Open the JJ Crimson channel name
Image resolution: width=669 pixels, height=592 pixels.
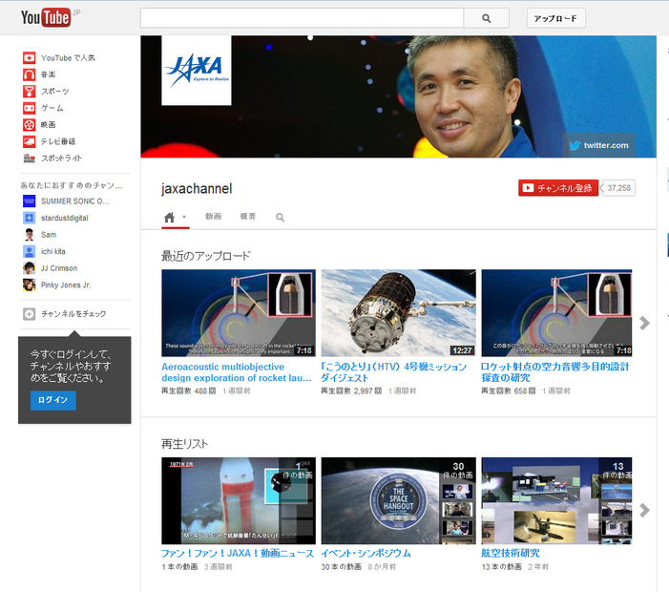click(59, 268)
